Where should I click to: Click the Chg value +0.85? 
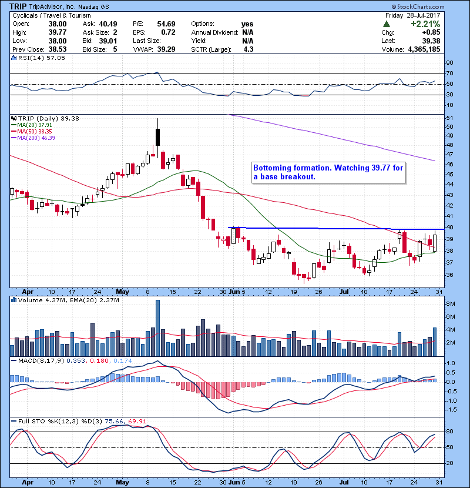431,32
